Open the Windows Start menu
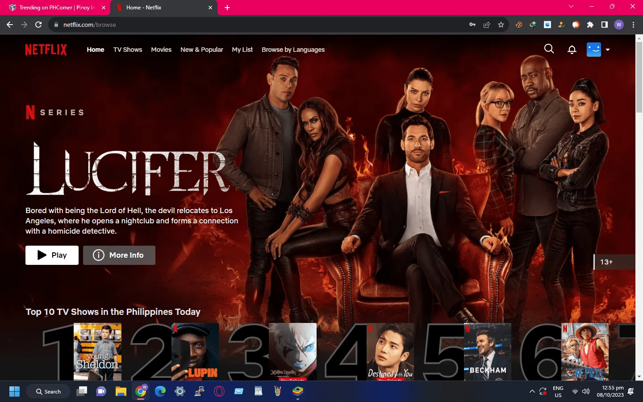This screenshot has height=402, width=643. 14,392
